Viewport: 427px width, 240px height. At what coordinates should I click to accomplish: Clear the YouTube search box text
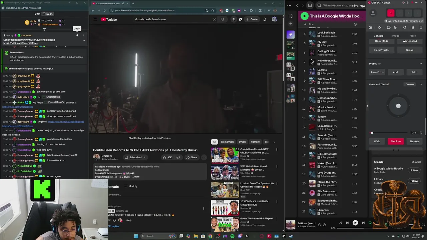click(214, 19)
